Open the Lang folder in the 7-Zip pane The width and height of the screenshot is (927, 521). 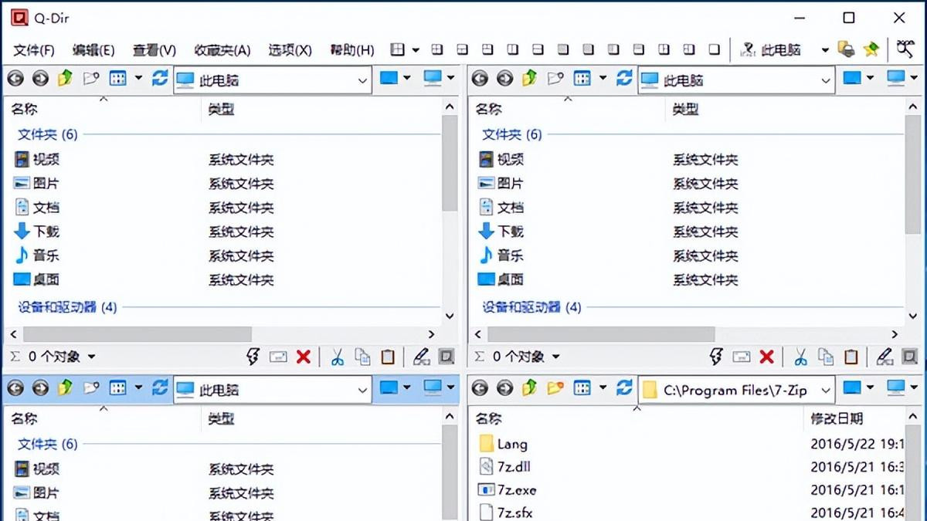[x=514, y=444]
